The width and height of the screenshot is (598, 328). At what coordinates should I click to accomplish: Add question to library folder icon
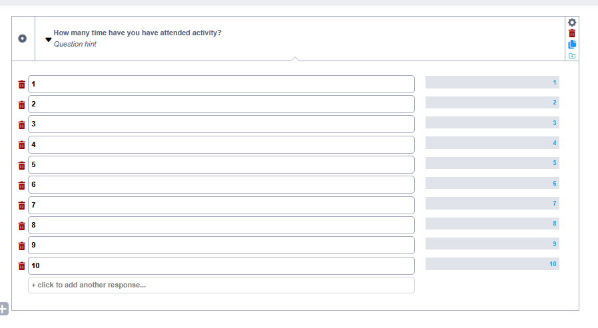click(572, 56)
